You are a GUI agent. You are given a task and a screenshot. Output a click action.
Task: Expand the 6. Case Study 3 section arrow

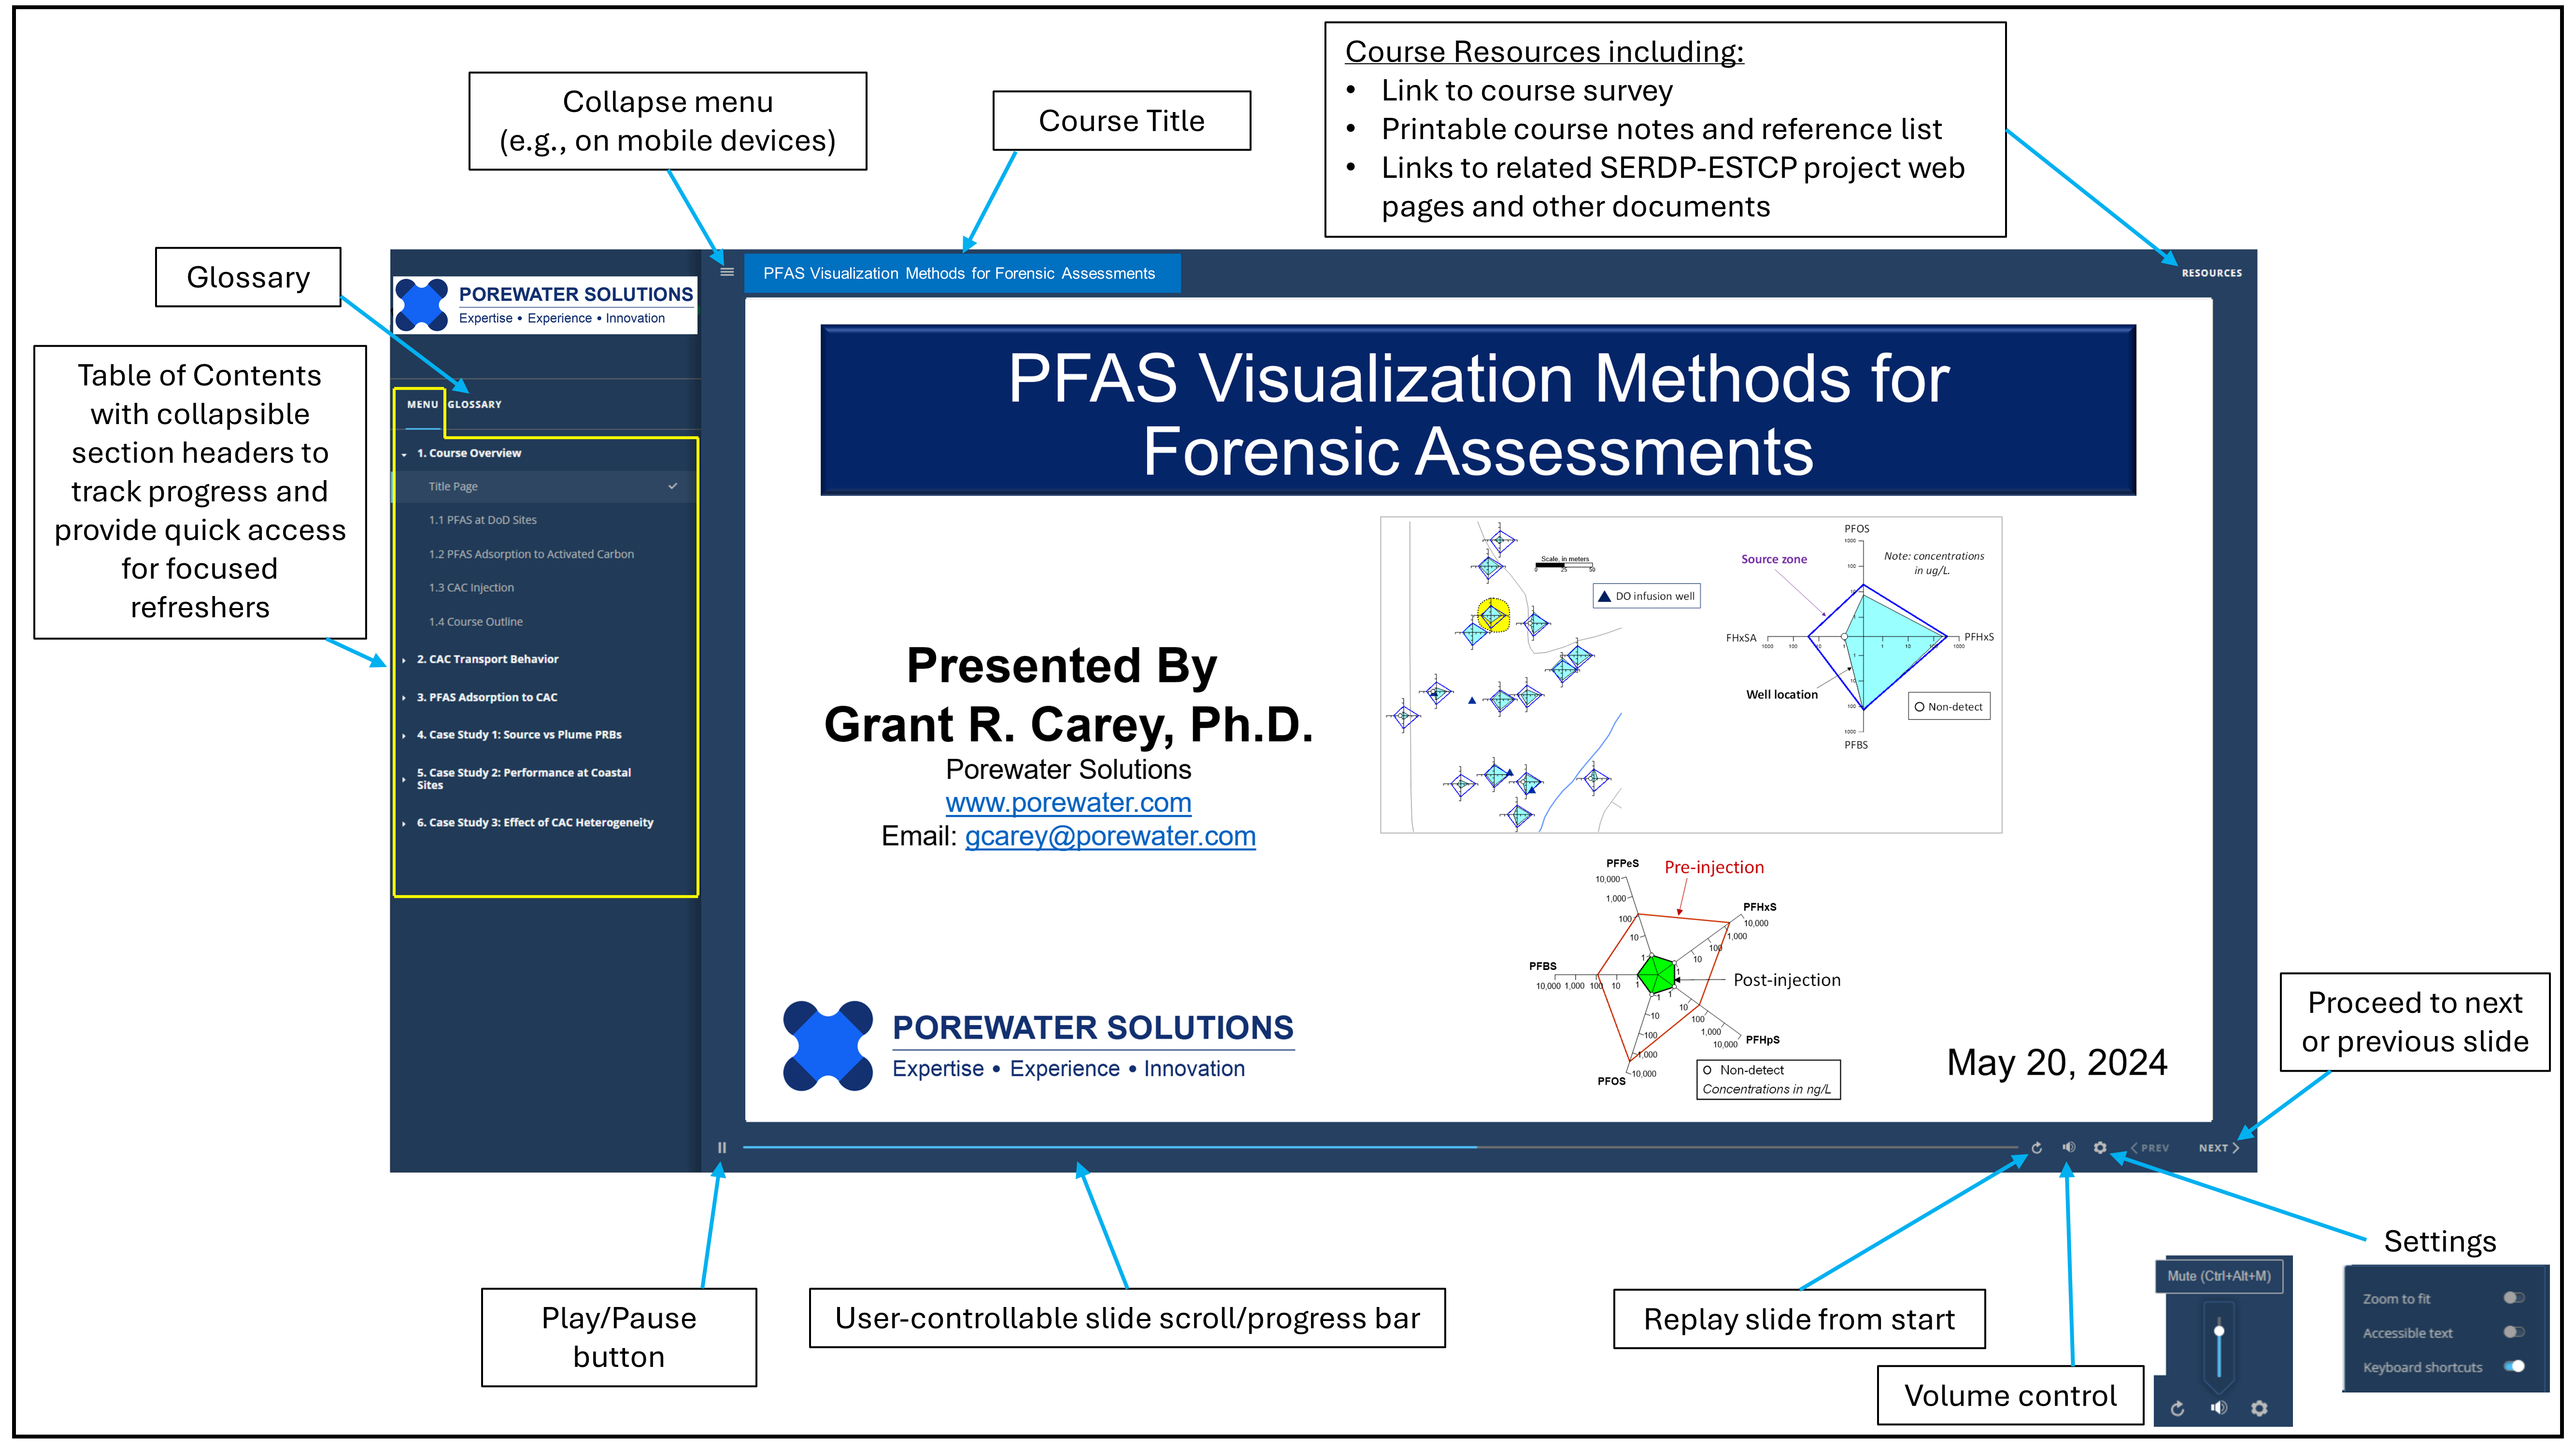(x=404, y=823)
